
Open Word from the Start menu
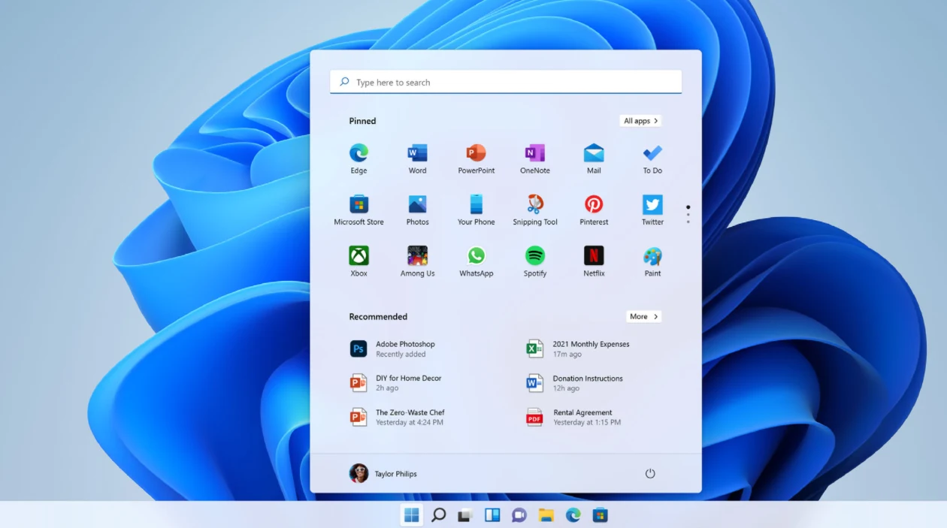point(417,152)
